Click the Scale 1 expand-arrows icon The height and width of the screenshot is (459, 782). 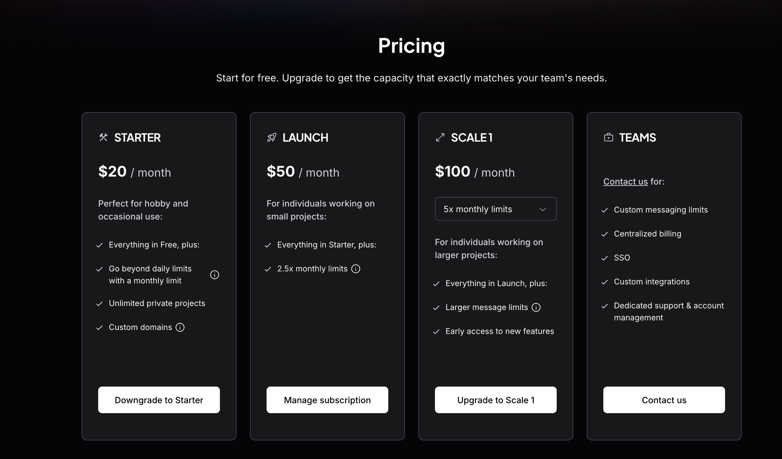440,137
